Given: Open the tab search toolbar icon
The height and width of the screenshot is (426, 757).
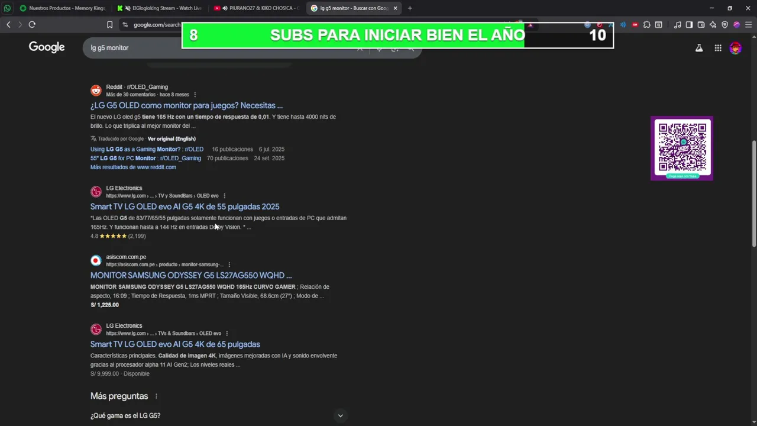Looking at the screenshot, I should (659, 24).
